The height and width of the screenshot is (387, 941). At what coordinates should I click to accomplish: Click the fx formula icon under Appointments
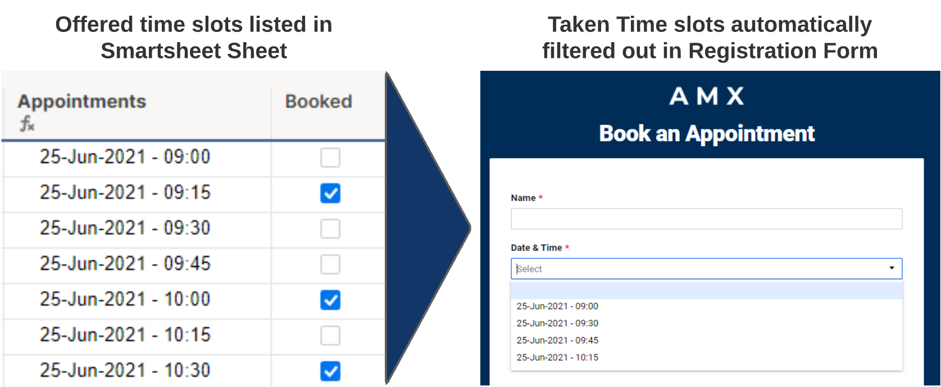pyautogui.click(x=26, y=123)
